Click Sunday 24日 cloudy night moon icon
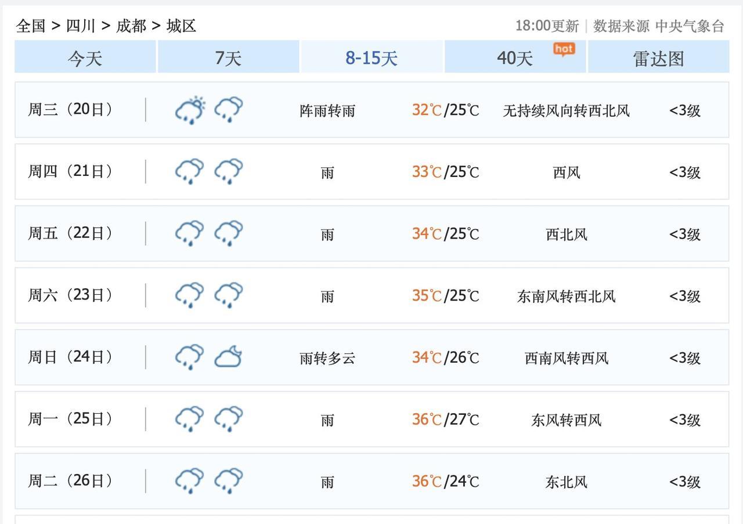 pos(229,357)
